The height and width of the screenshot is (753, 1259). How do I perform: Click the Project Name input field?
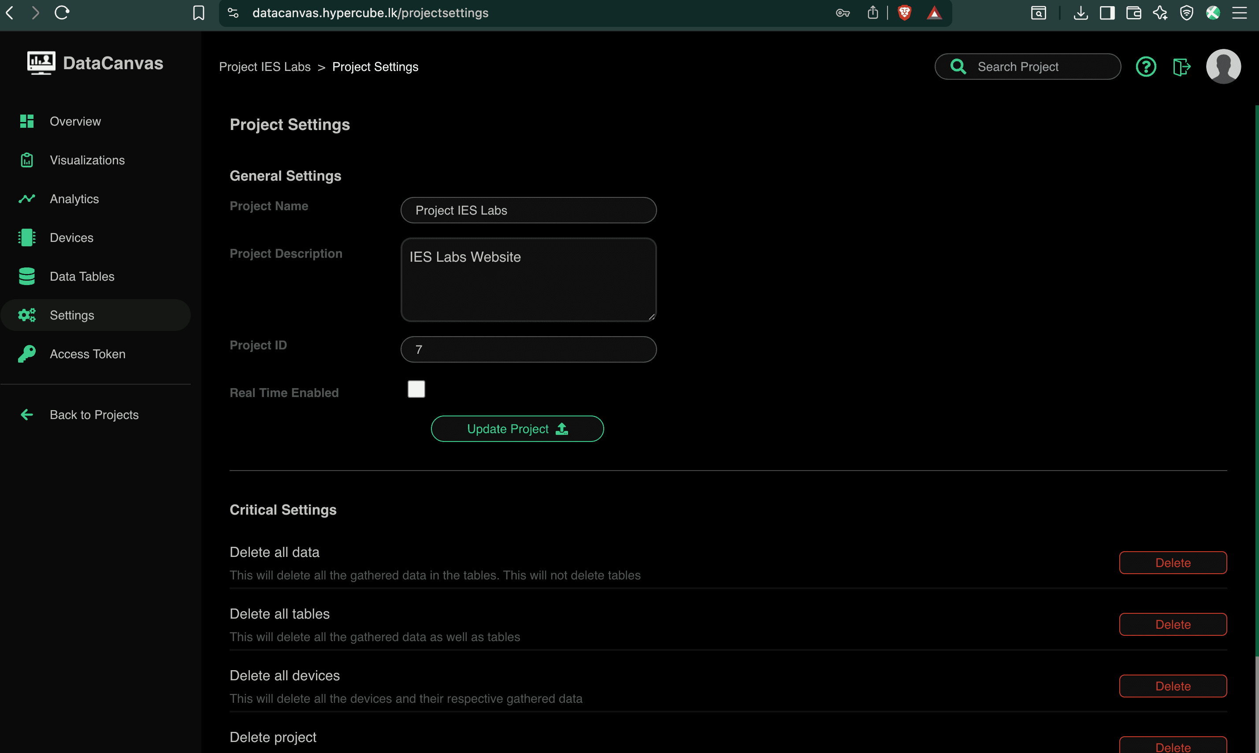click(x=528, y=210)
